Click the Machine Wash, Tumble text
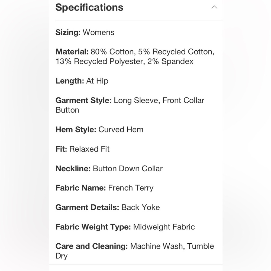The width and height of the screenshot is (271, 271). [172, 246]
